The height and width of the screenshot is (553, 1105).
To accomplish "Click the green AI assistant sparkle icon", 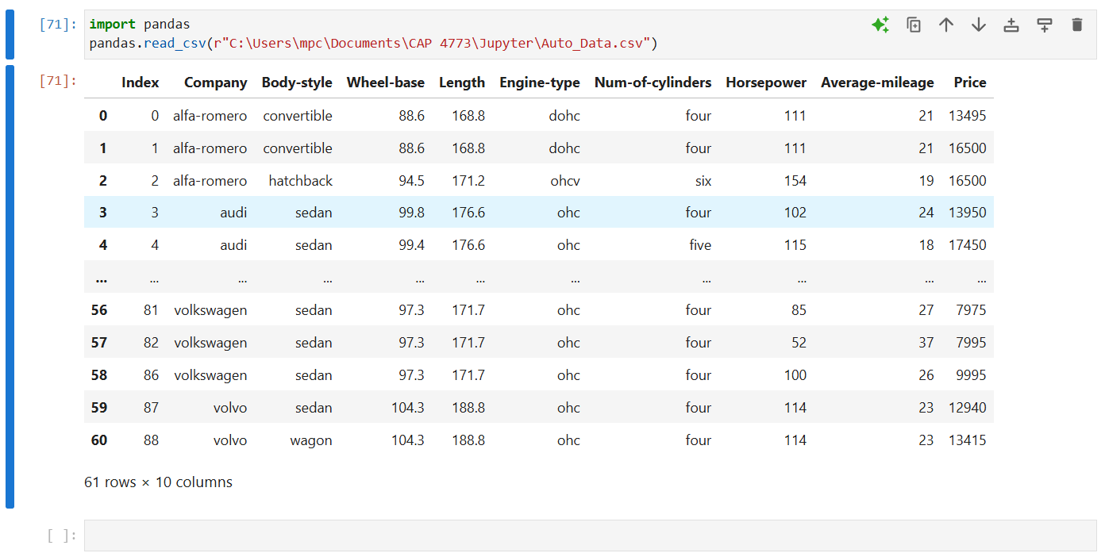I will click(x=880, y=25).
